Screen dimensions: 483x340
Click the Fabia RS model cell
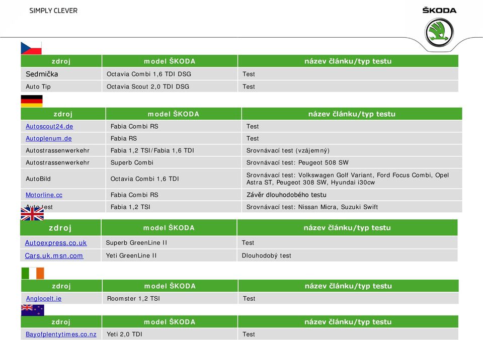[174, 138]
